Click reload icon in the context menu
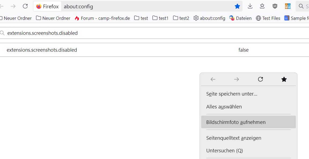The width and height of the screenshot is (309, 159). [260, 79]
